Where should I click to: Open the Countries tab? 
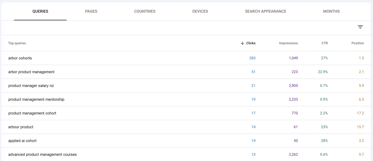click(145, 11)
